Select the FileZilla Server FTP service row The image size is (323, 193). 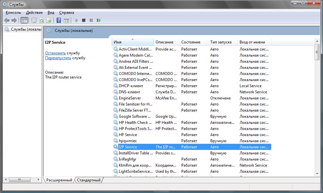pyautogui.click(x=135, y=110)
